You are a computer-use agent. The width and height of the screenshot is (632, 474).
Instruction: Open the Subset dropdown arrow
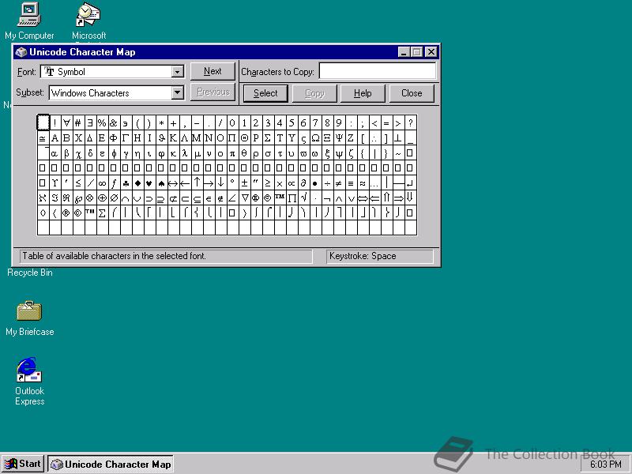point(177,92)
